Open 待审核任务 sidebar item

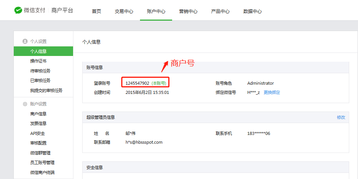40,71
